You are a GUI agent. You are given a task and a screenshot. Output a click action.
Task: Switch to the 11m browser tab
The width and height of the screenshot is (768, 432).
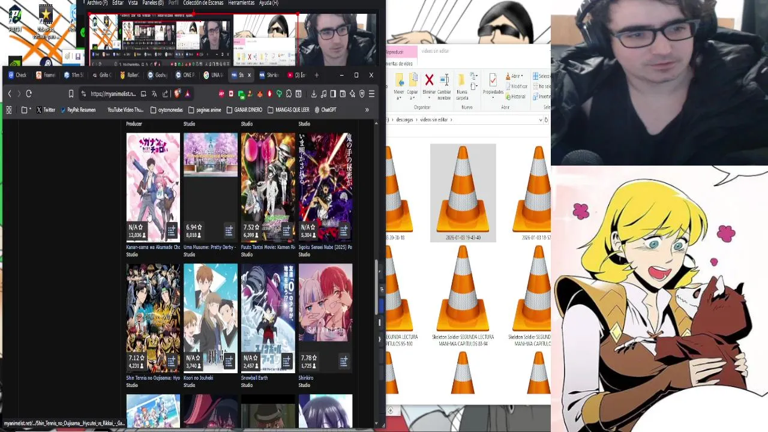[73, 75]
